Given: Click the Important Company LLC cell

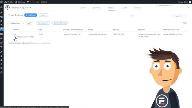Looking at the screenshot, I should (72, 34).
